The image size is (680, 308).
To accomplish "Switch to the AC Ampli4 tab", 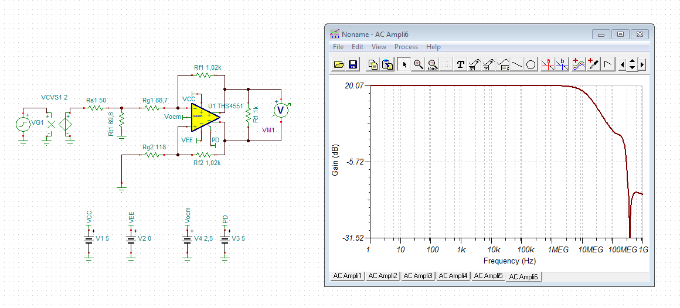I will pyautogui.click(x=454, y=276).
